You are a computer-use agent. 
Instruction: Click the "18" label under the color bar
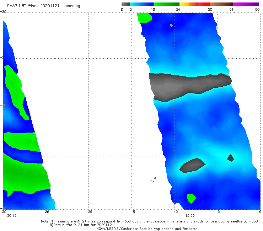click(153, 9)
